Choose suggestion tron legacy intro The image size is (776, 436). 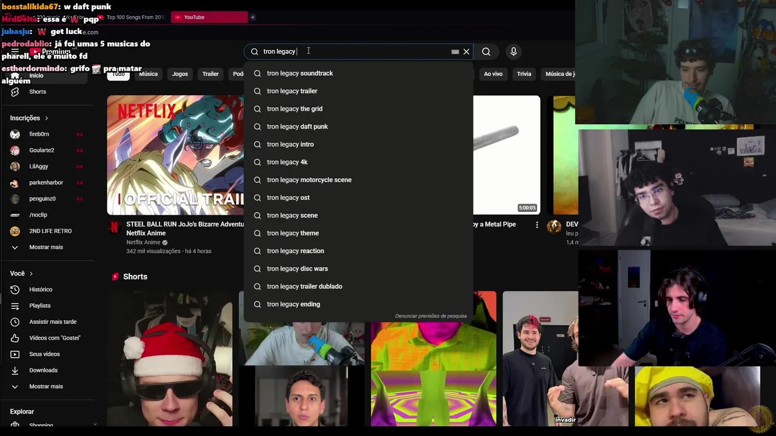pyautogui.click(x=358, y=144)
